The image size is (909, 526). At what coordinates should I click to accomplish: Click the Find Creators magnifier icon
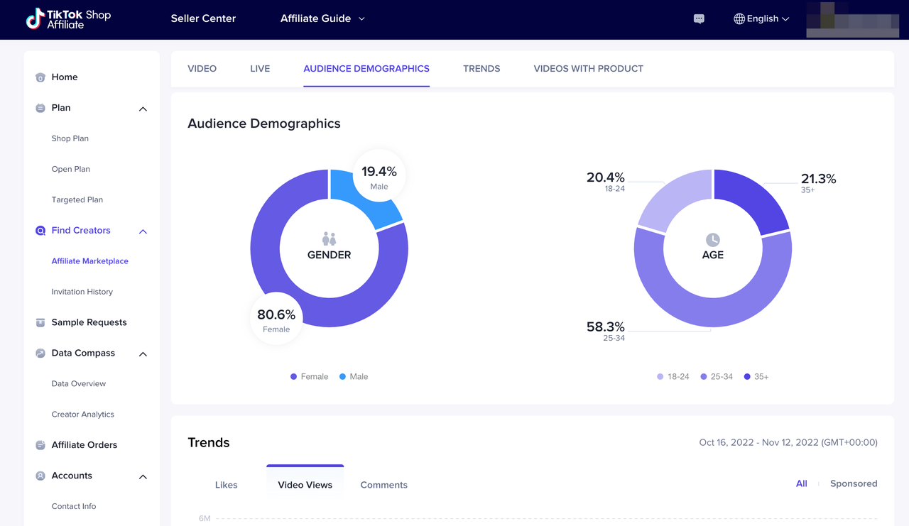point(40,231)
